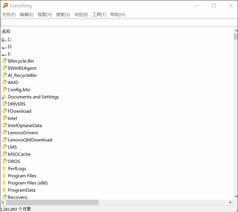
Task: Click the $WinREAgent folder icon
Action: [5, 68]
